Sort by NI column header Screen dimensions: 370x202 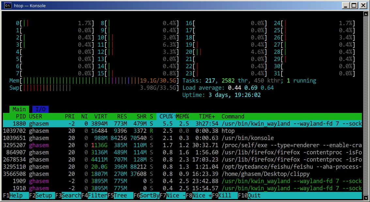(x=84, y=117)
